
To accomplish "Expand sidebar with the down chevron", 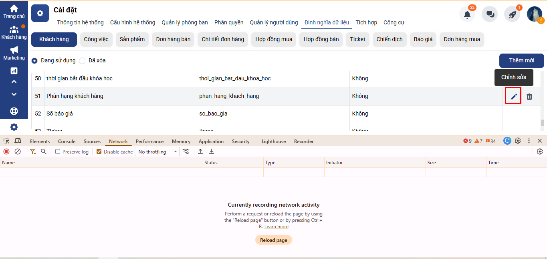I will 14,94.
